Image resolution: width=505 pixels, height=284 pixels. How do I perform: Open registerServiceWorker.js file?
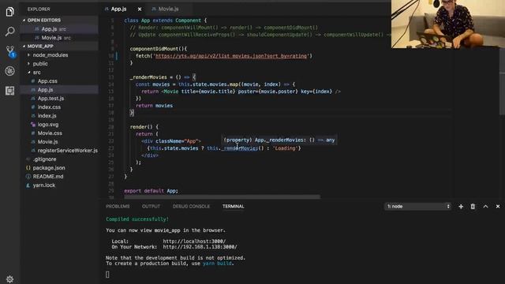pos(59,151)
